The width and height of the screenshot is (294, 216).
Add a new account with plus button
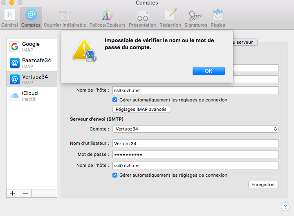[12, 193]
